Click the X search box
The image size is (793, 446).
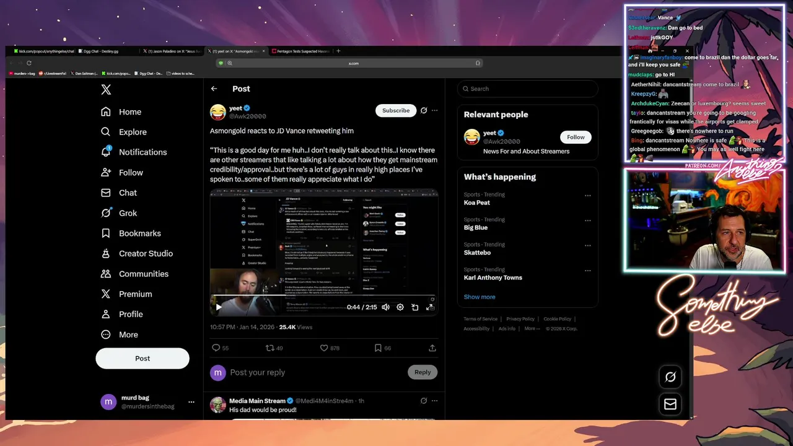(x=528, y=89)
